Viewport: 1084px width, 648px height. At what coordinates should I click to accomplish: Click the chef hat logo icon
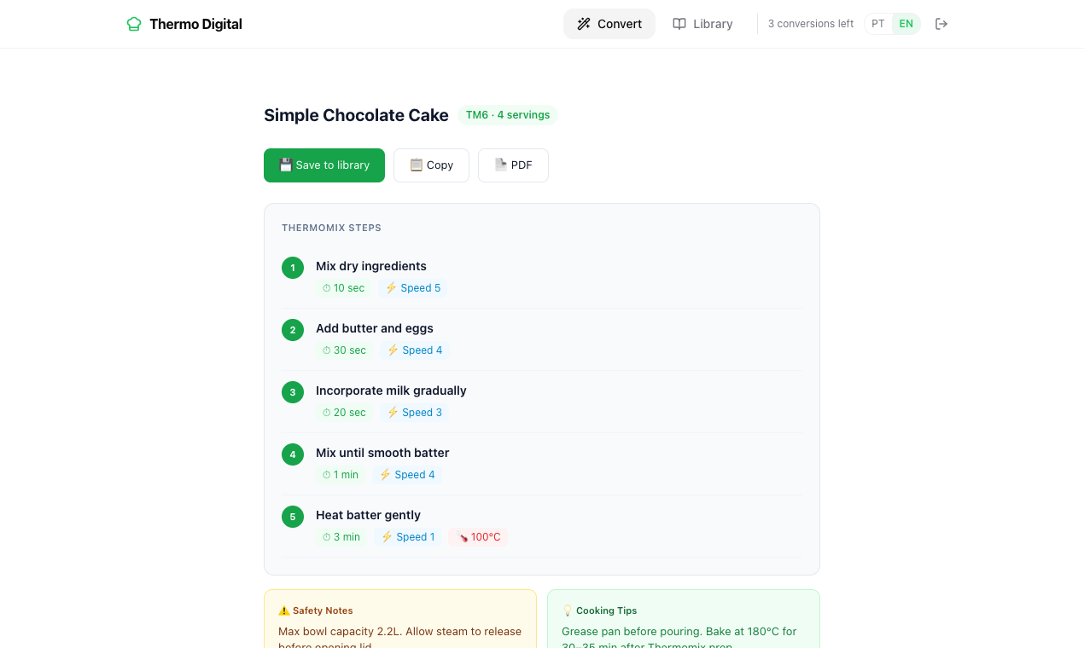134,24
